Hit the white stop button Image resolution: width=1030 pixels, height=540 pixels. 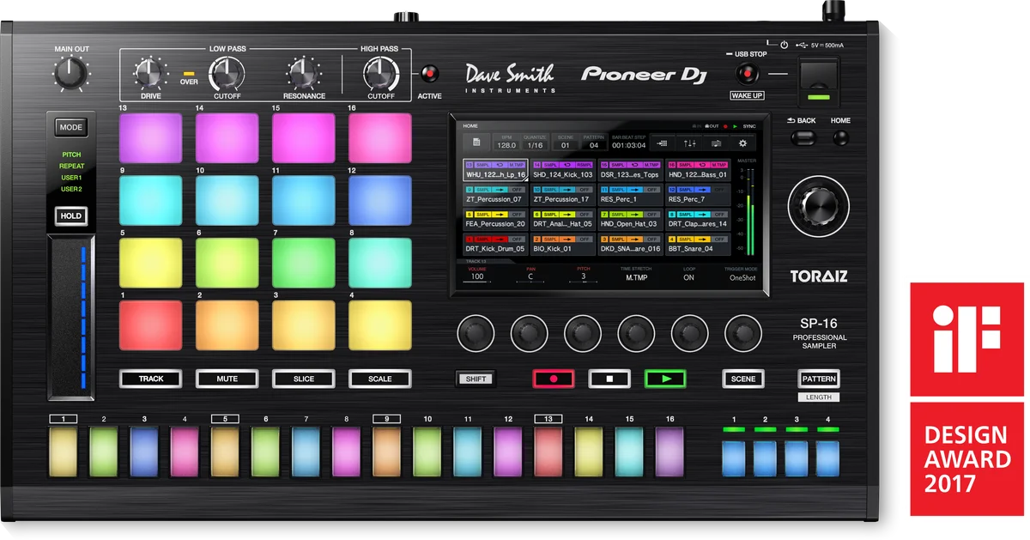coord(609,379)
